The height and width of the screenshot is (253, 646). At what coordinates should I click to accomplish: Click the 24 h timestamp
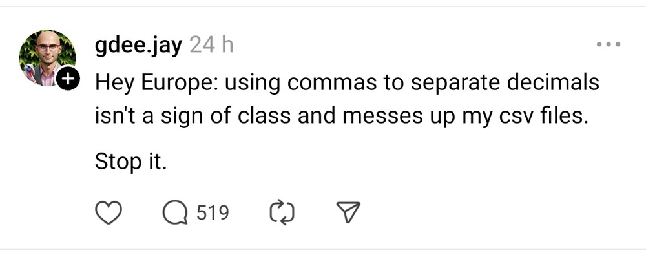point(212,45)
